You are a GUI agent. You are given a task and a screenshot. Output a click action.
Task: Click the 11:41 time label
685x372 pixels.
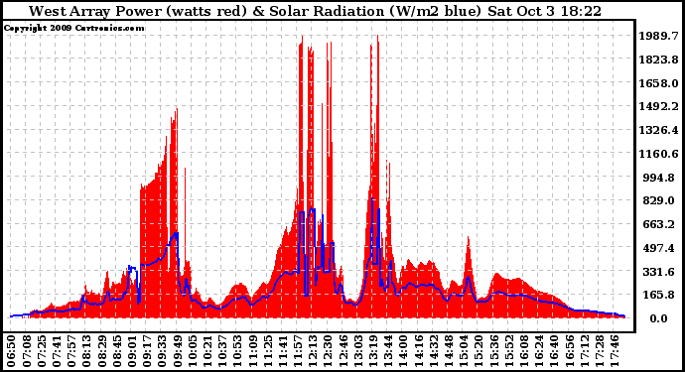click(283, 351)
